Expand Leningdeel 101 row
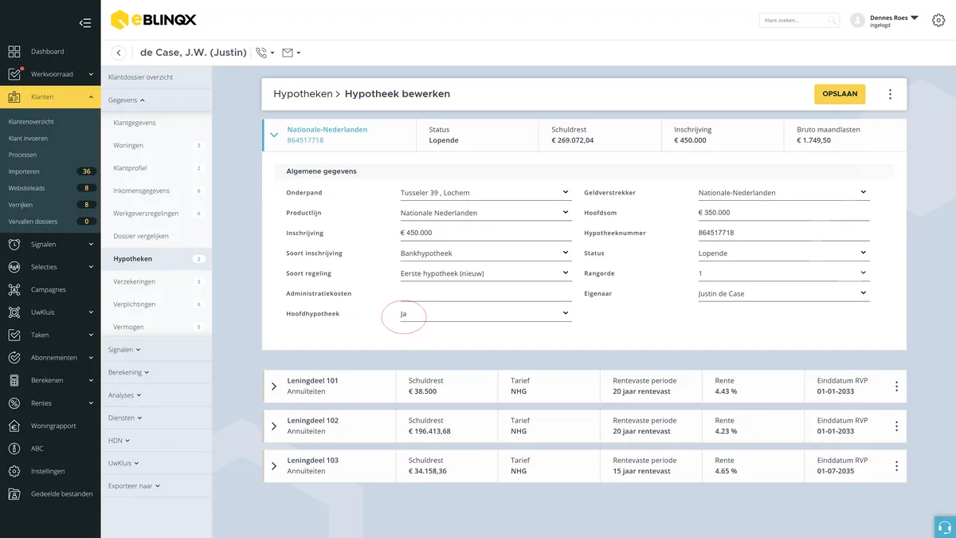Screen dimensions: 956x538 click(274, 387)
